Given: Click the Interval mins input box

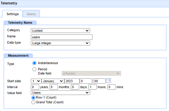Looking at the screenshot, I should tap(111, 87).
